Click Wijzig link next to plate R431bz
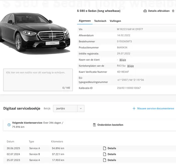The image size is (176, 166). click(130, 66)
